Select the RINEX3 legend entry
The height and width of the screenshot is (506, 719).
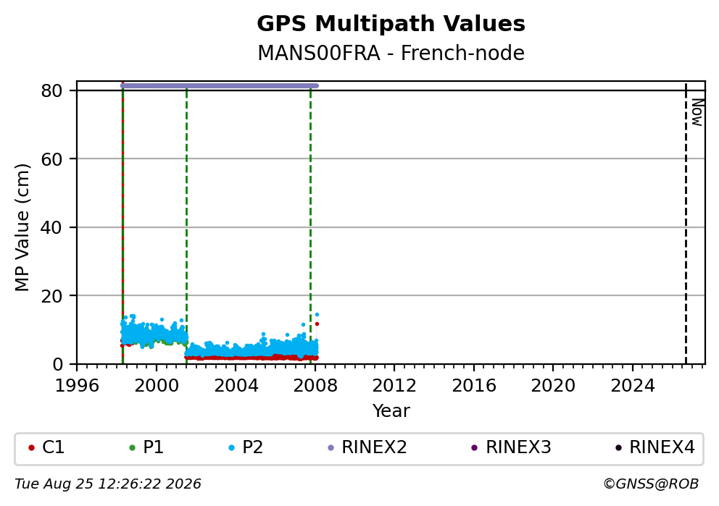[x=511, y=447]
